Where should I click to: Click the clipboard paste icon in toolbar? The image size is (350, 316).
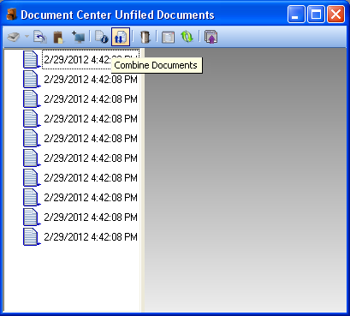point(58,37)
